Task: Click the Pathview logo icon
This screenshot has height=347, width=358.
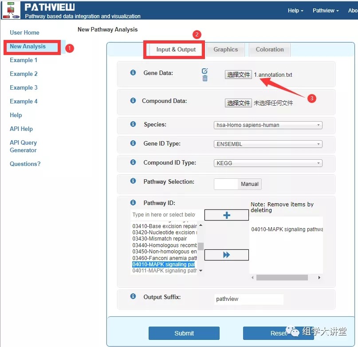Action: tap(11, 10)
